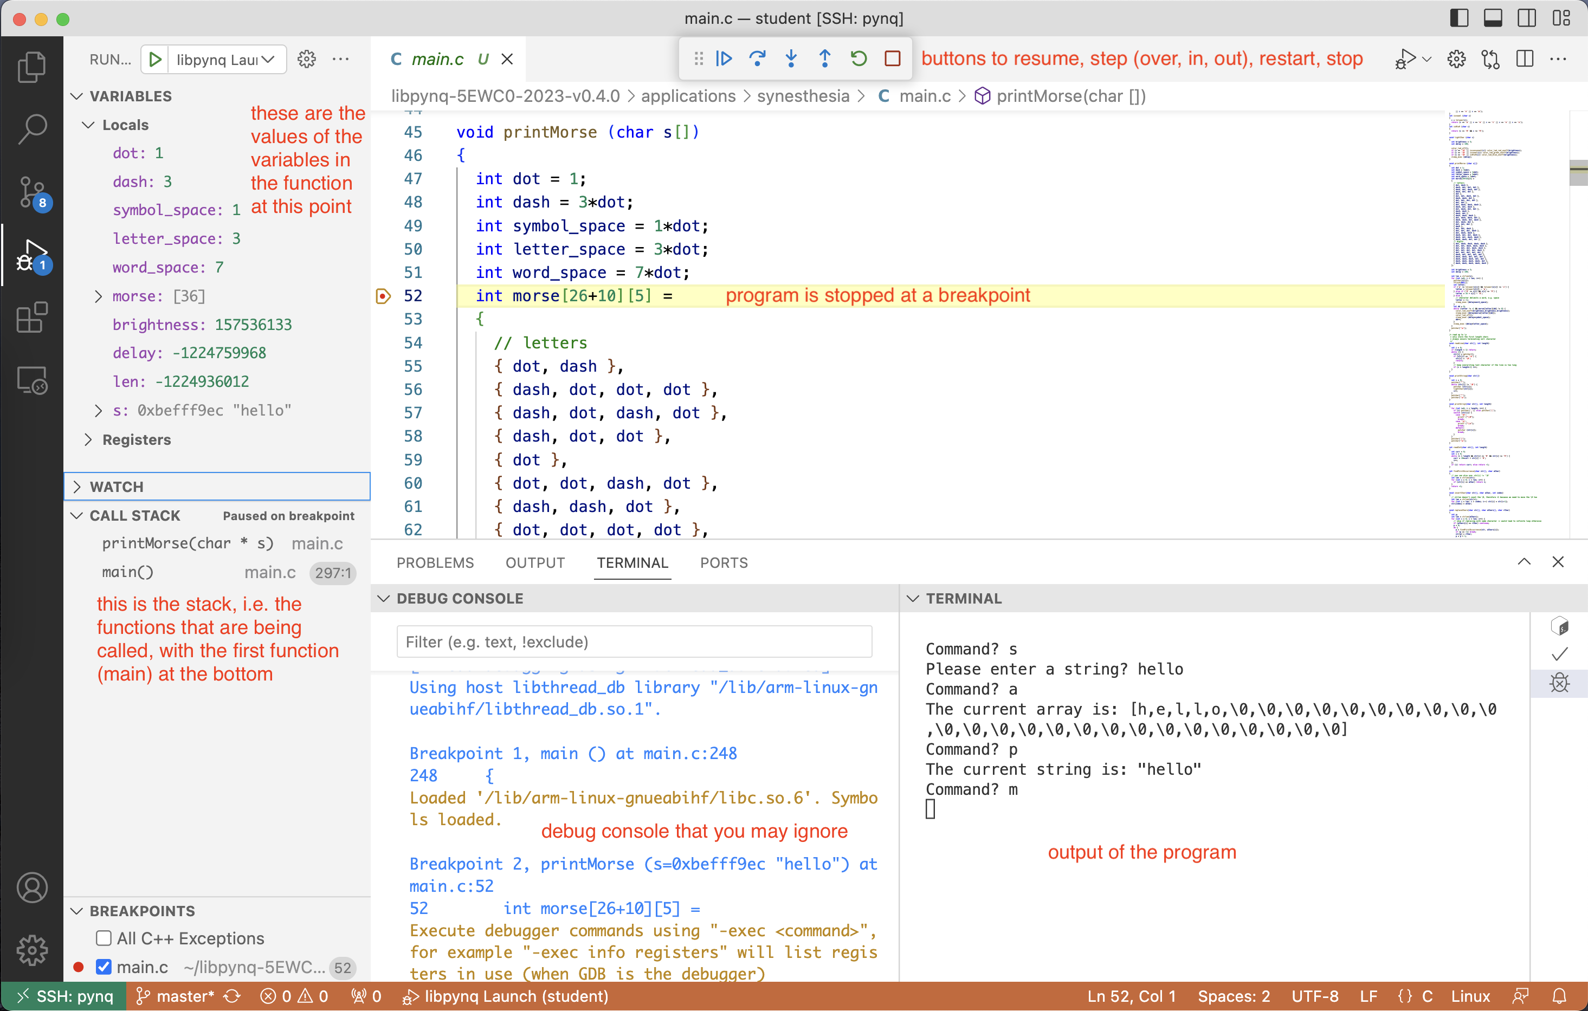Close the main.c editor tab
Screen dimensions: 1588x1011
pyautogui.click(x=507, y=59)
